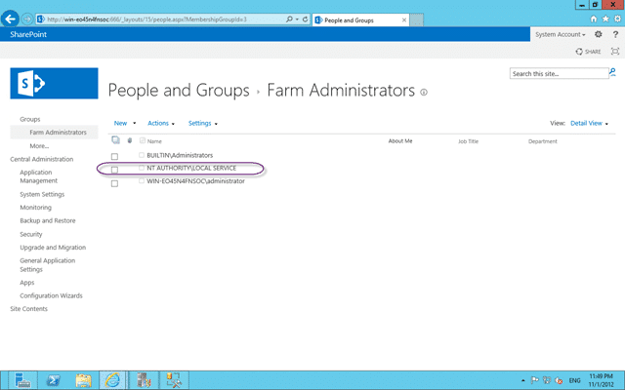Image resolution: width=625 pixels, height=390 pixels.
Task: Open the server tools taskbar icon
Action: coord(144,380)
